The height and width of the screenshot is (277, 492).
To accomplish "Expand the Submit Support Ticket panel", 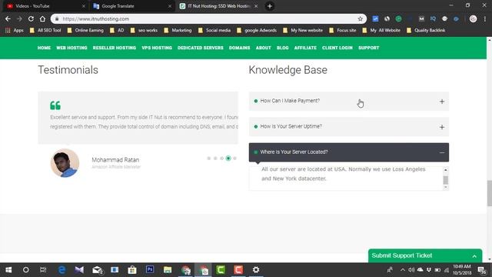I will [425, 255].
